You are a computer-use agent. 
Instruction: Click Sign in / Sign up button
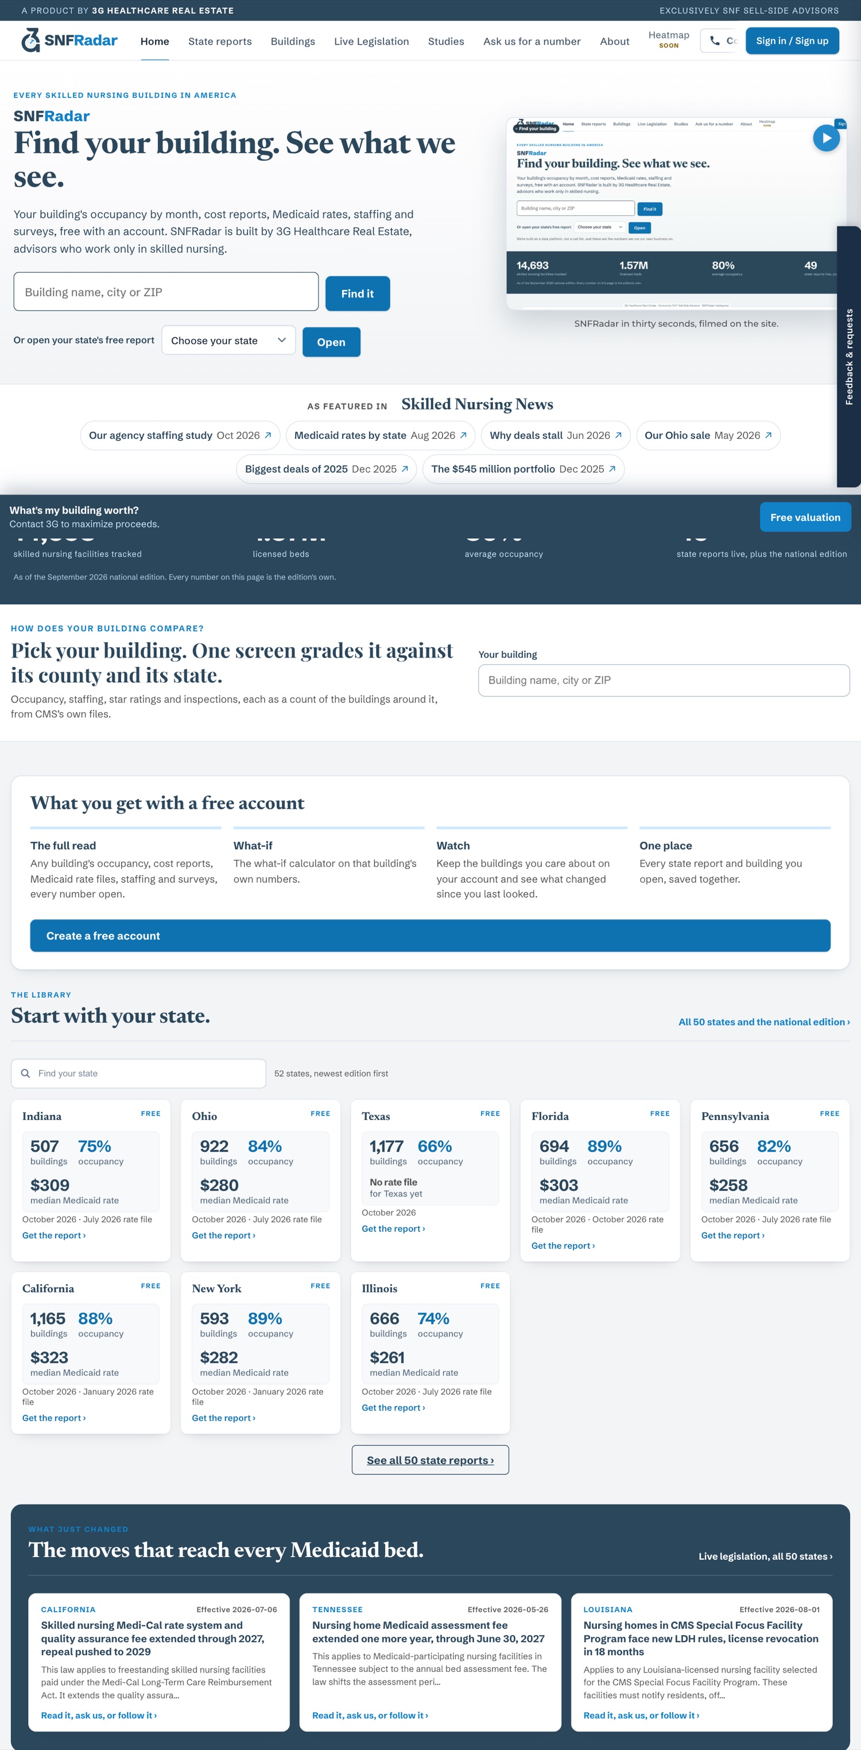click(792, 41)
